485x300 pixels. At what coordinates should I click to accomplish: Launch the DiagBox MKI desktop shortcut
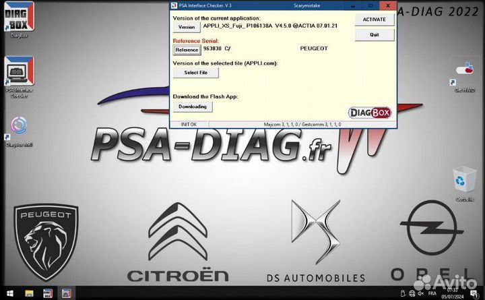(19, 131)
